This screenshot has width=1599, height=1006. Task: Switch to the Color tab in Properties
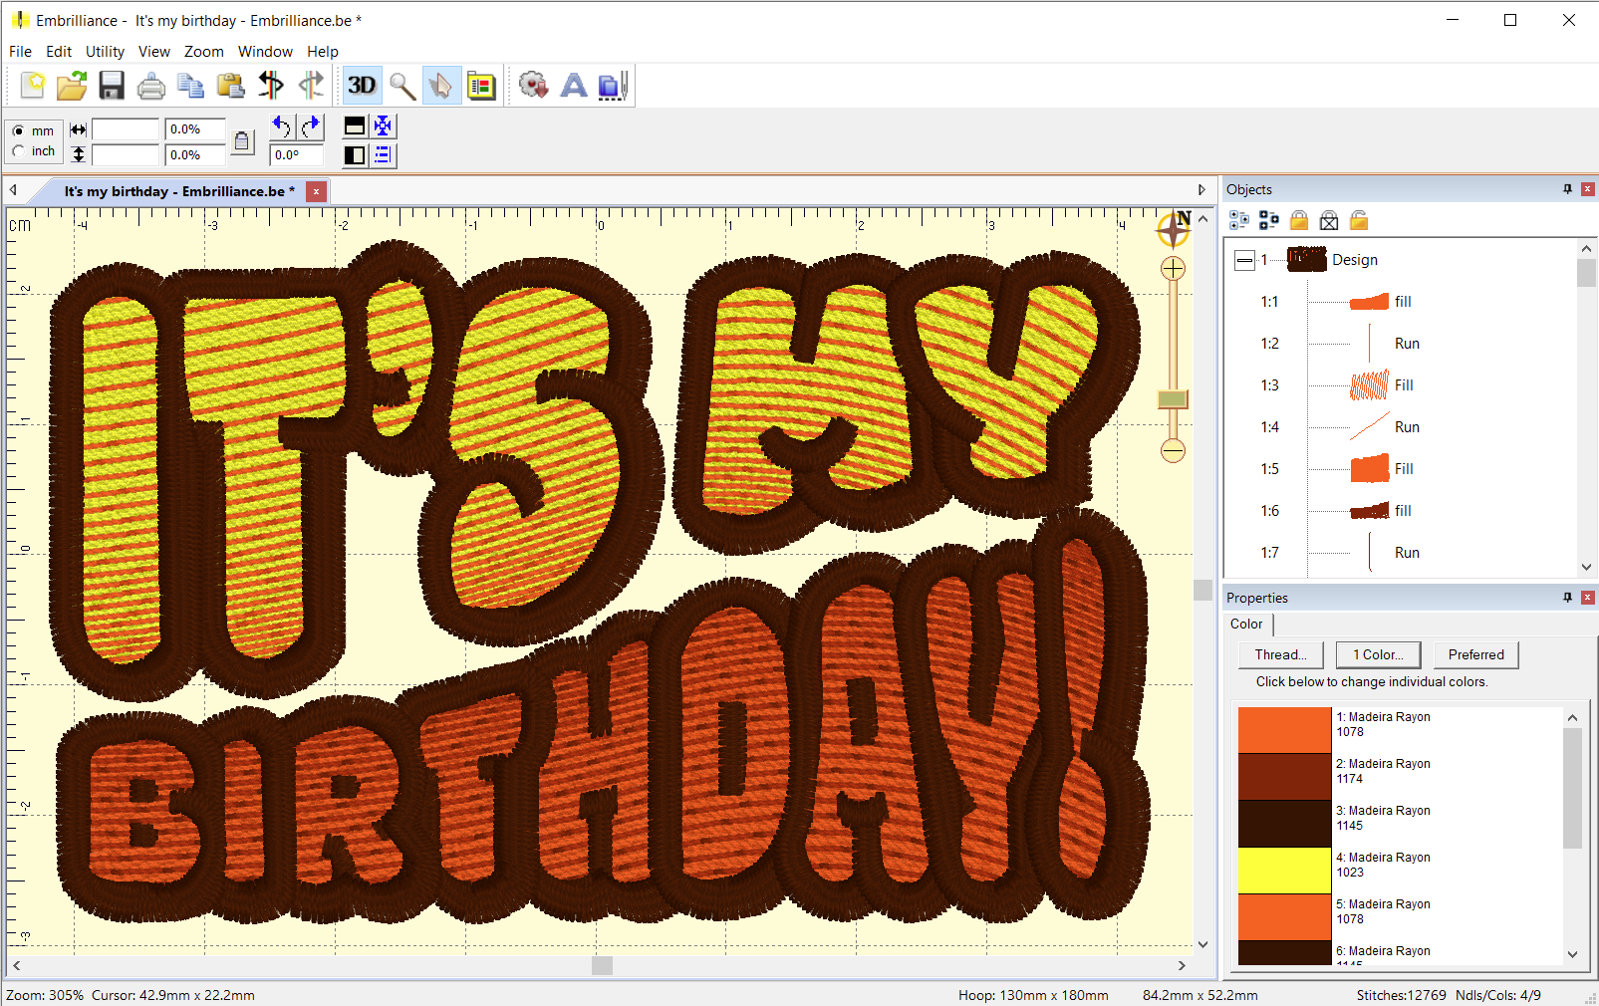pos(1246,624)
